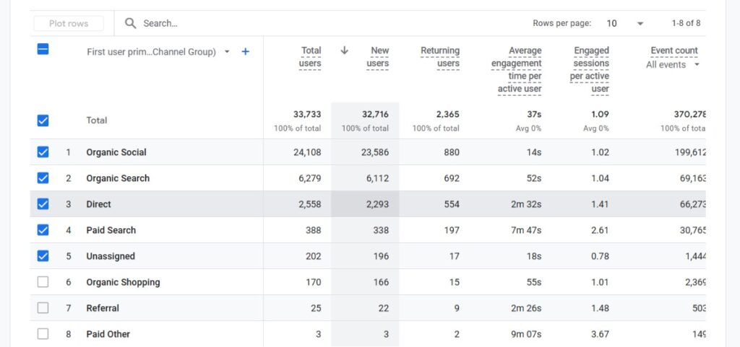Expand the First user primary channel dropdown

coord(227,52)
